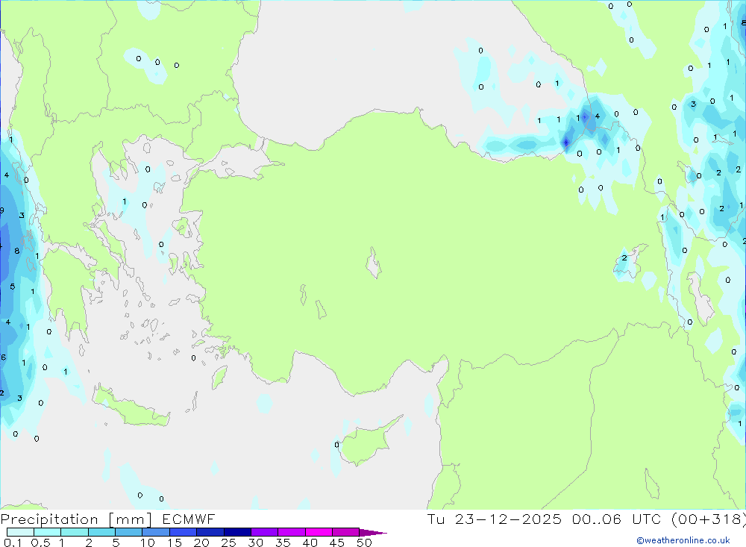Choose the 20–25 mm dark blue legend swatch
Image resolution: width=746 pixels, height=547 pixels.
coord(210,532)
